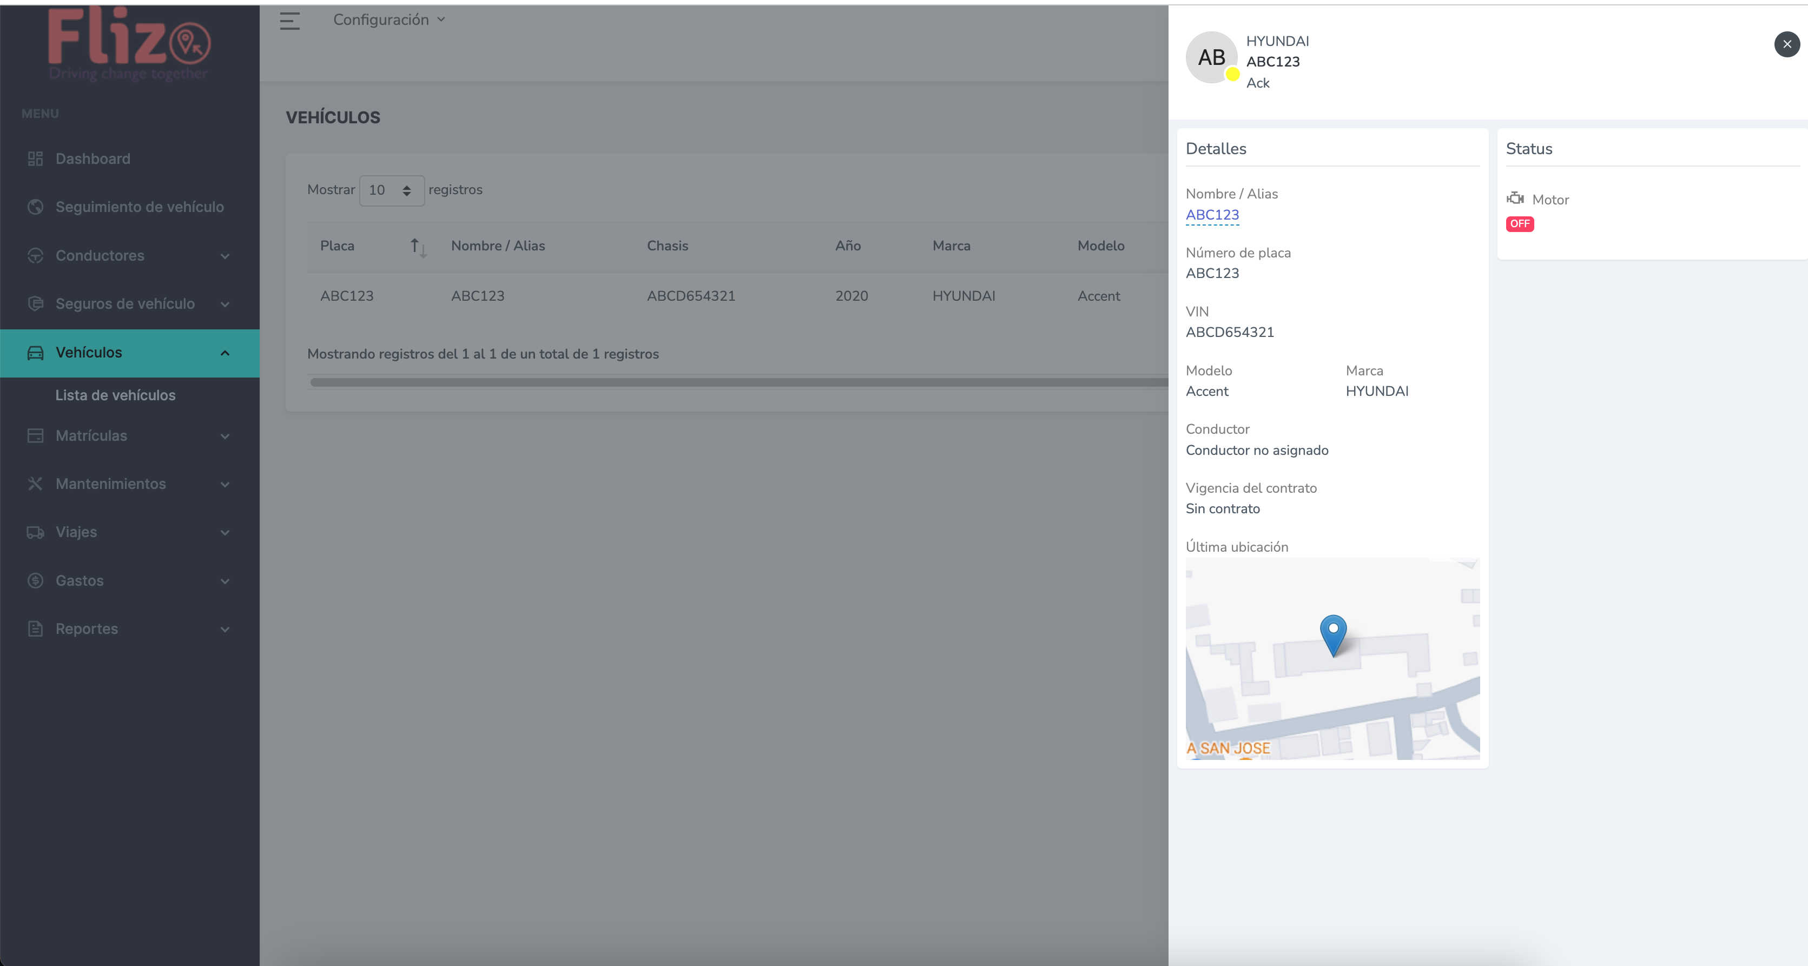Click the Accent cell in table row
The image size is (1808, 966).
[x=1098, y=296]
